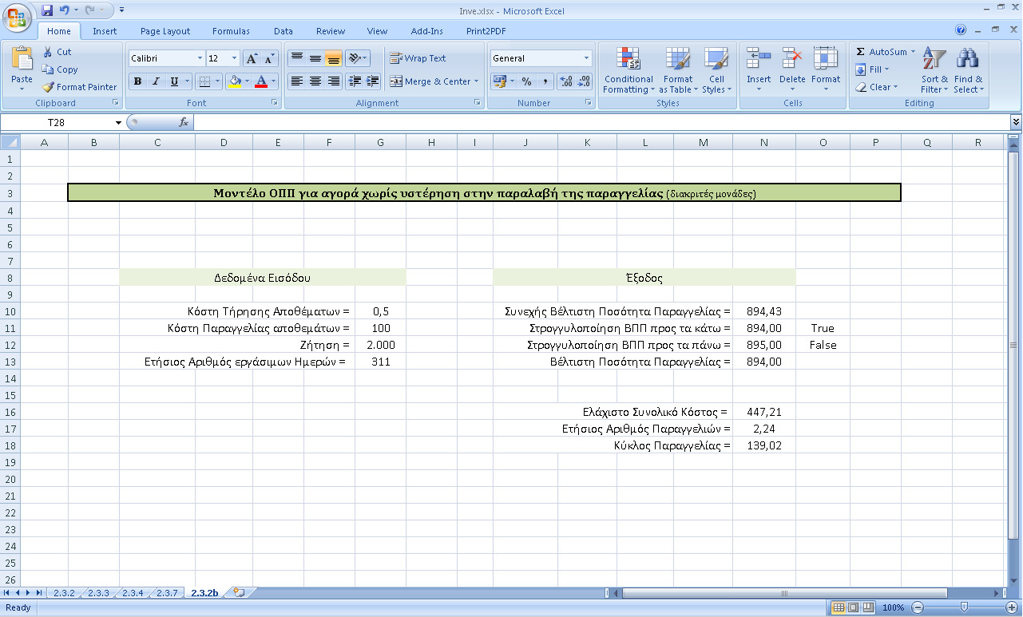
Task: Expand the number format dropdown
Action: point(586,58)
